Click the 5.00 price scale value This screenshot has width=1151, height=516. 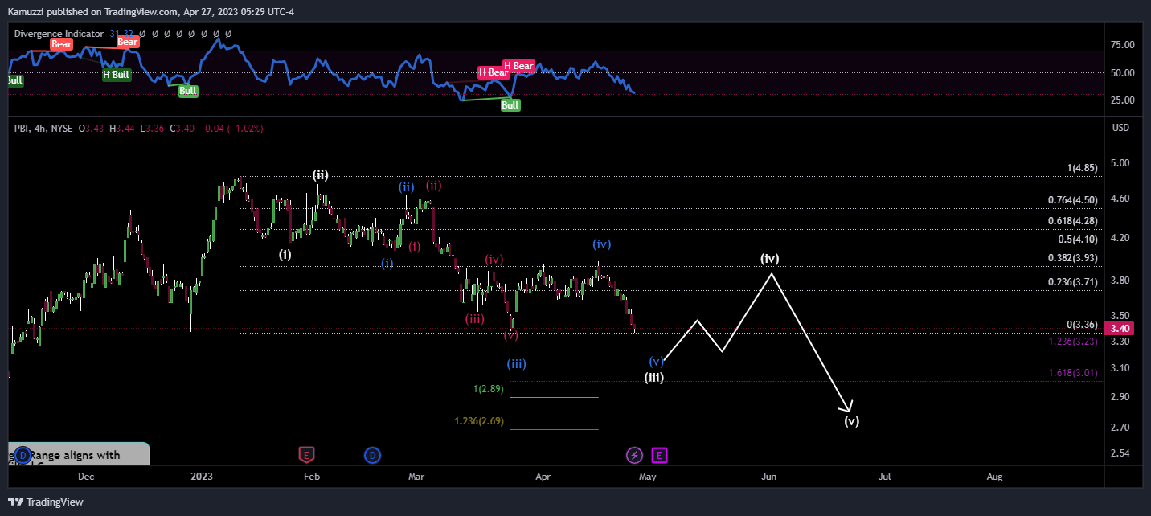click(x=1120, y=163)
